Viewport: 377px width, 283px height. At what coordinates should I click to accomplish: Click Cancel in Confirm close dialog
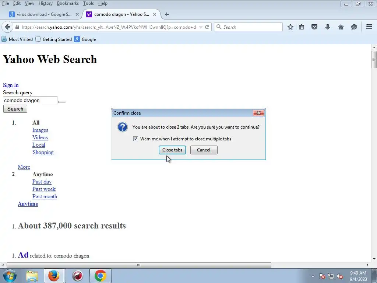coord(204,150)
